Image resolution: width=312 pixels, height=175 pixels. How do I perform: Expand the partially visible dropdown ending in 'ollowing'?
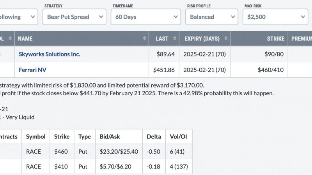pos(19,17)
